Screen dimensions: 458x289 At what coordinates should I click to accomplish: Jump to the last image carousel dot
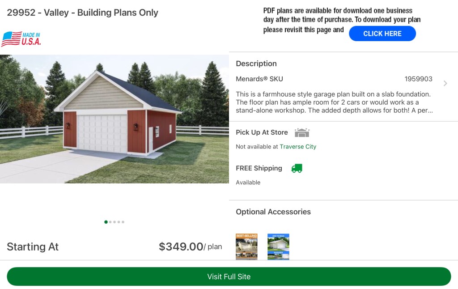pos(123,222)
